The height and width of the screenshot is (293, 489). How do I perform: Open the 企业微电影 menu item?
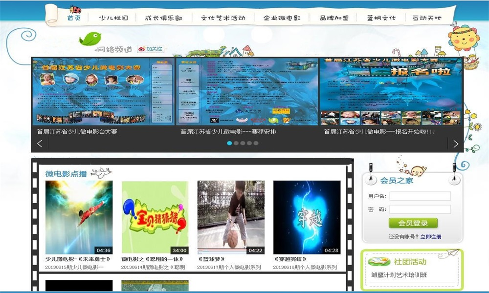click(282, 18)
